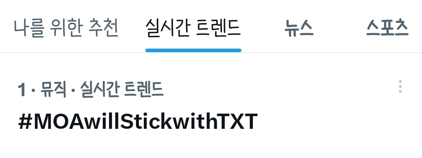422x158 pixels.
Task: Click the rank number 1 of the trend
Action: pos(21,90)
